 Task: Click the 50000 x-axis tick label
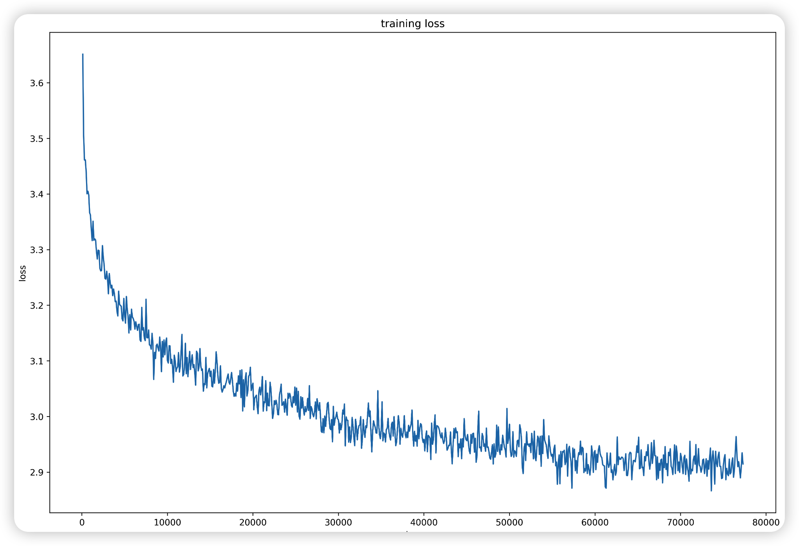click(509, 522)
